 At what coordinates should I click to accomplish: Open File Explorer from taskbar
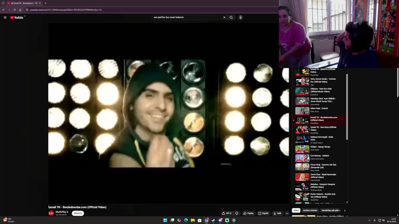click(193, 220)
